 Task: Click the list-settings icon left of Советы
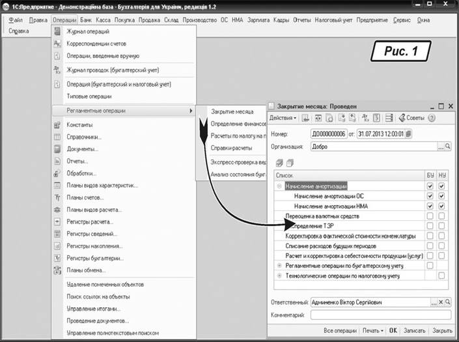pos(389,118)
